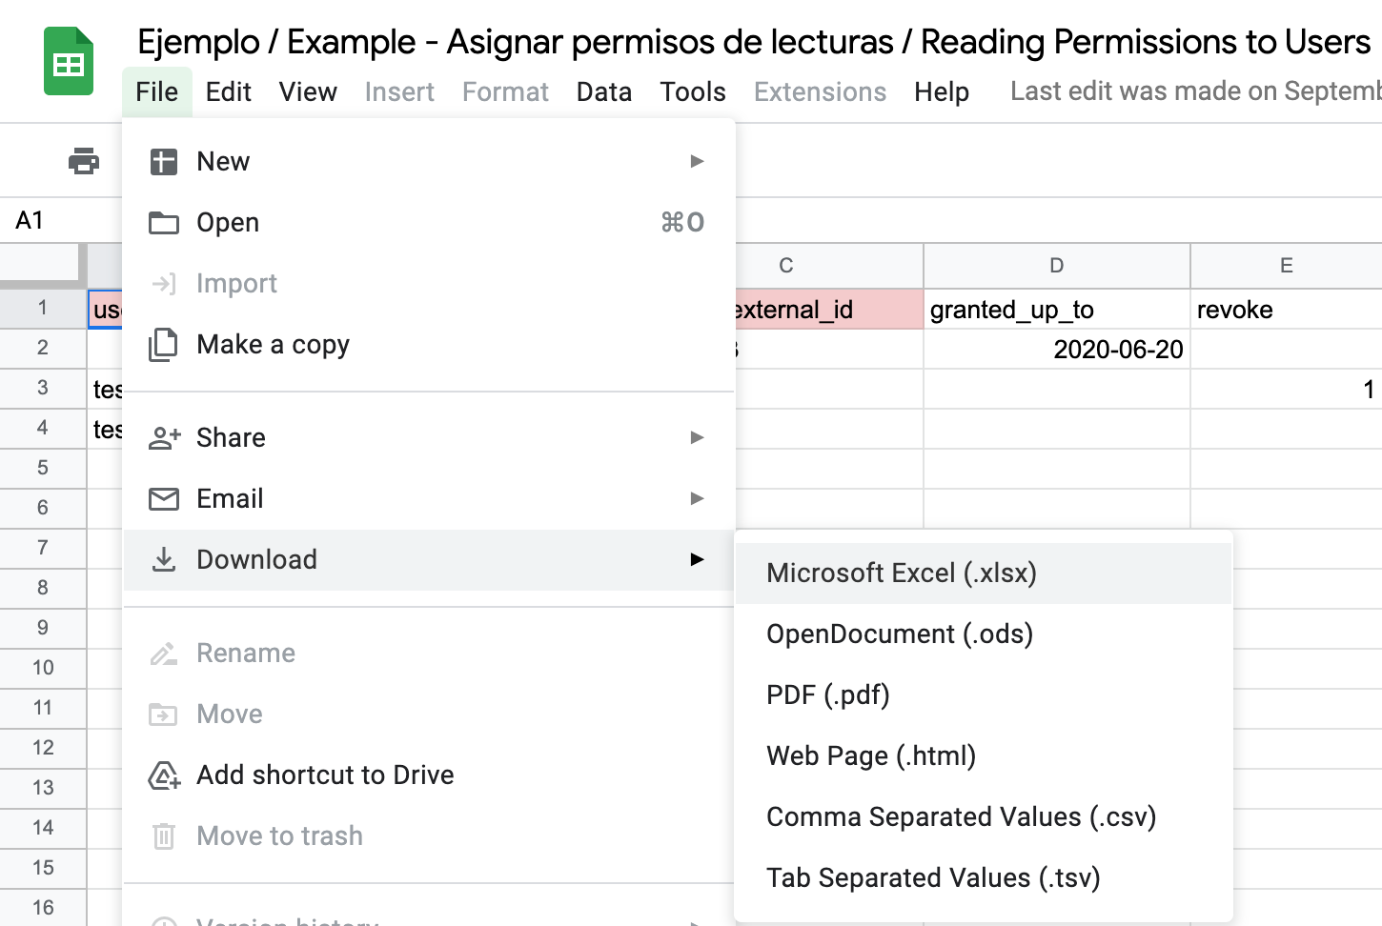Open the Tools menu

click(693, 92)
